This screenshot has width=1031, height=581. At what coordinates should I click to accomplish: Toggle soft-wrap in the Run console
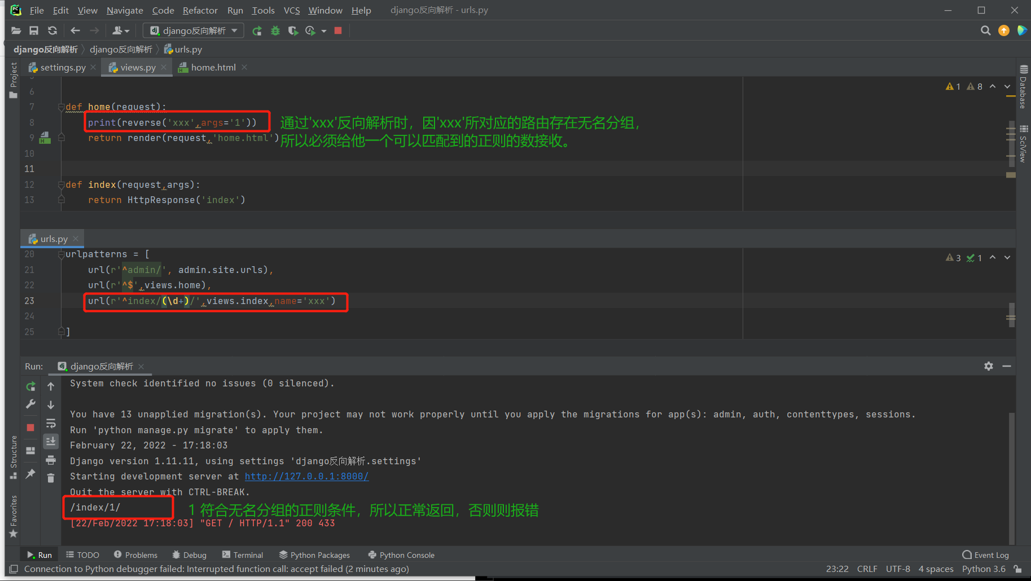51,423
